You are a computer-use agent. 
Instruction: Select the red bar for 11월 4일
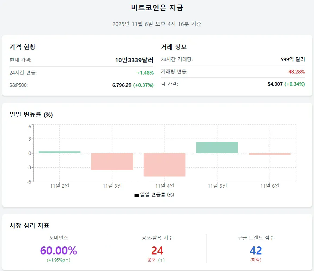click(164, 164)
